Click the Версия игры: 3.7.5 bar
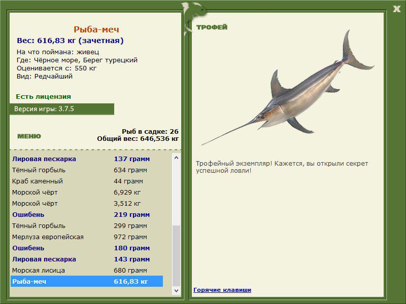Screen dimensions: 406x304 pyautogui.click(x=62, y=109)
